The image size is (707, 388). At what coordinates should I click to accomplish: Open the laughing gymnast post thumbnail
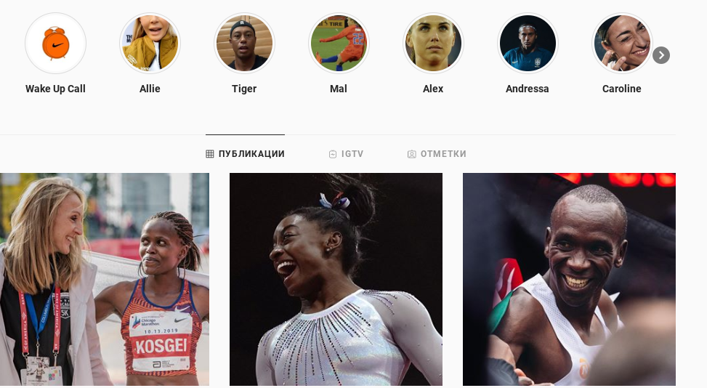click(x=336, y=280)
